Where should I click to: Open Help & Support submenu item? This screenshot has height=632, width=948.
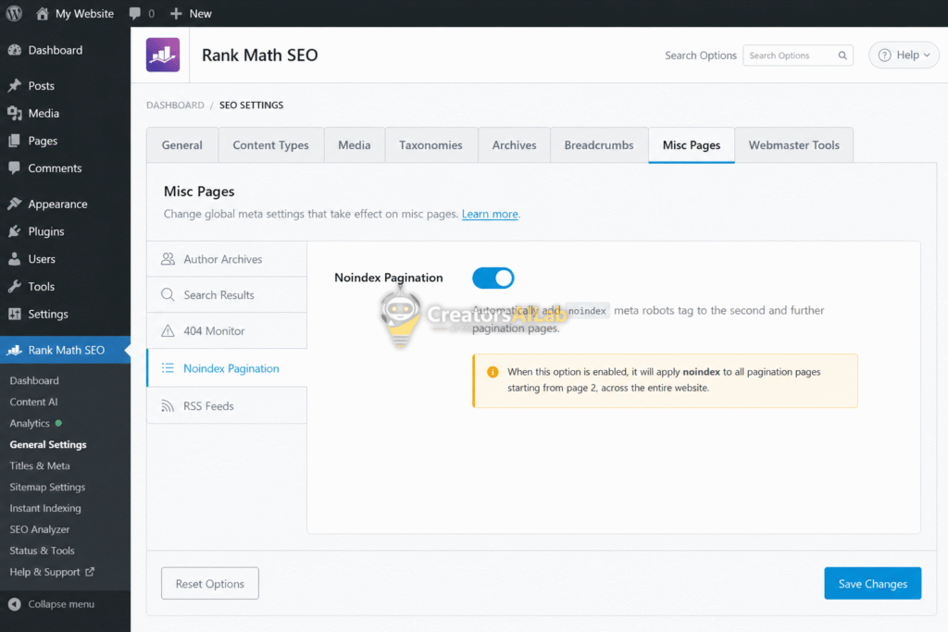pos(44,572)
